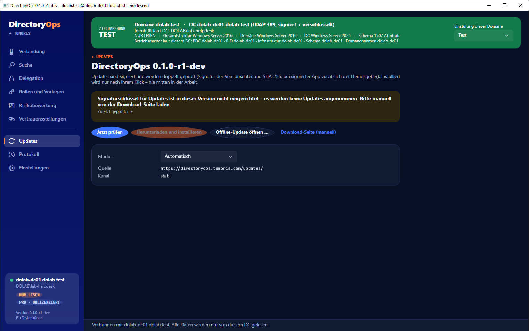Image resolution: width=529 pixels, height=331 pixels.
Task: Open the Verbindung menu entry
Action: [x=42, y=51]
